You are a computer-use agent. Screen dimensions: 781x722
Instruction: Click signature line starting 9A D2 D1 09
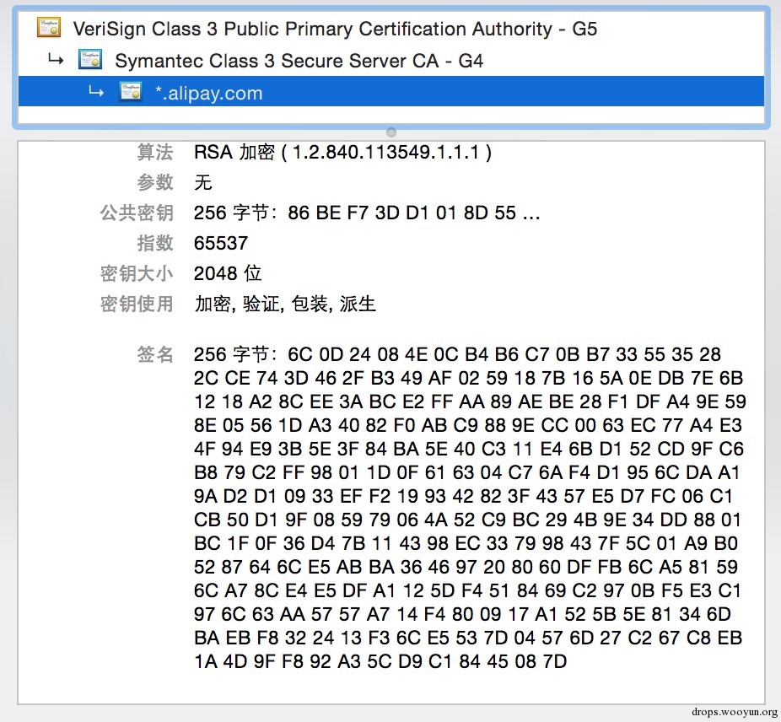(x=463, y=496)
